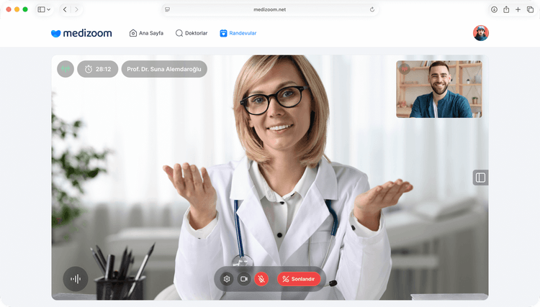The height and width of the screenshot is (307, 540).
Task: Go to Ana Sayfa
Action: (x=146, y=33)
